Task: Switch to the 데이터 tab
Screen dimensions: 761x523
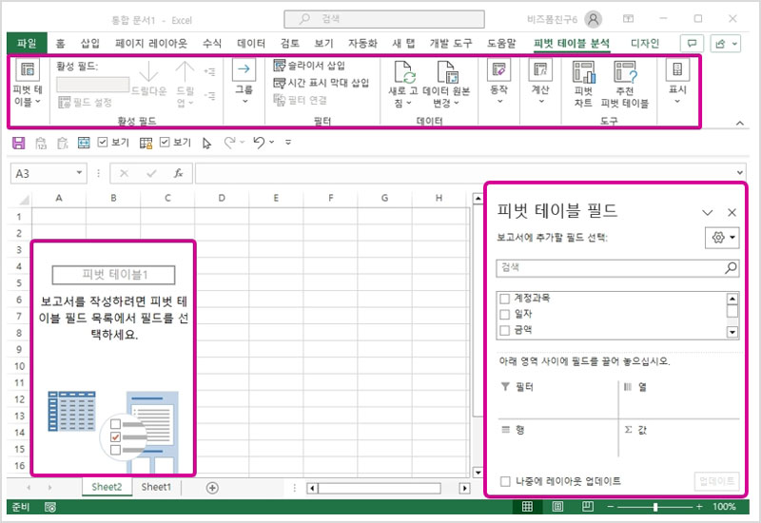Action: click(x=251, y=43)
